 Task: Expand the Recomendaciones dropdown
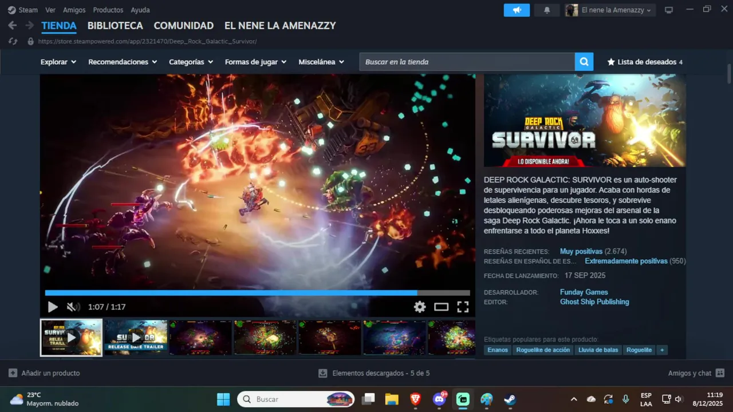(x=123, y=62)
